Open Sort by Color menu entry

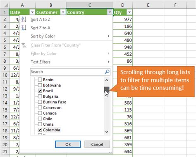tap(66, 36)
